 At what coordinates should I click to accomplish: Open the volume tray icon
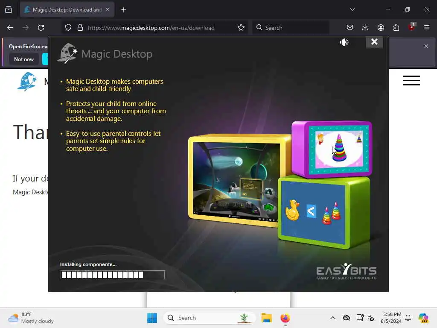[371, 318]
